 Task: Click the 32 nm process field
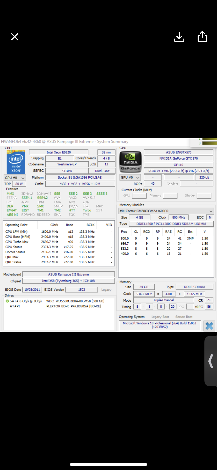(x=106, y=152)
